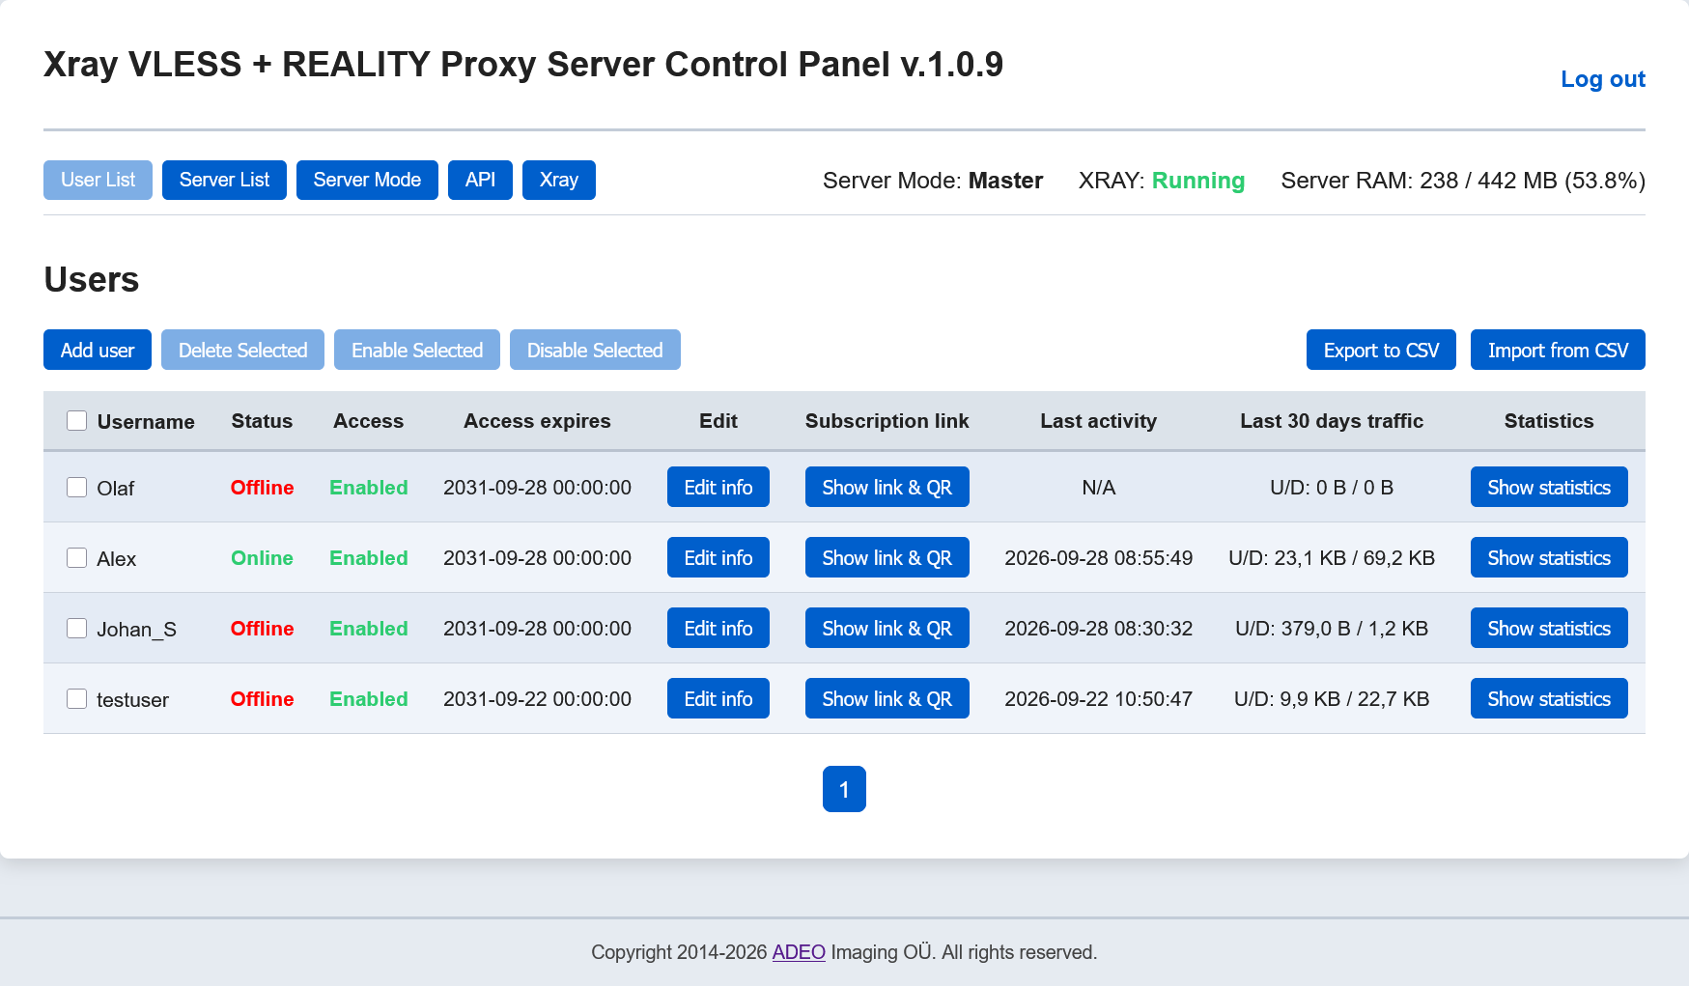
Task: Click Disable Selected button
Action: point(595,350)
